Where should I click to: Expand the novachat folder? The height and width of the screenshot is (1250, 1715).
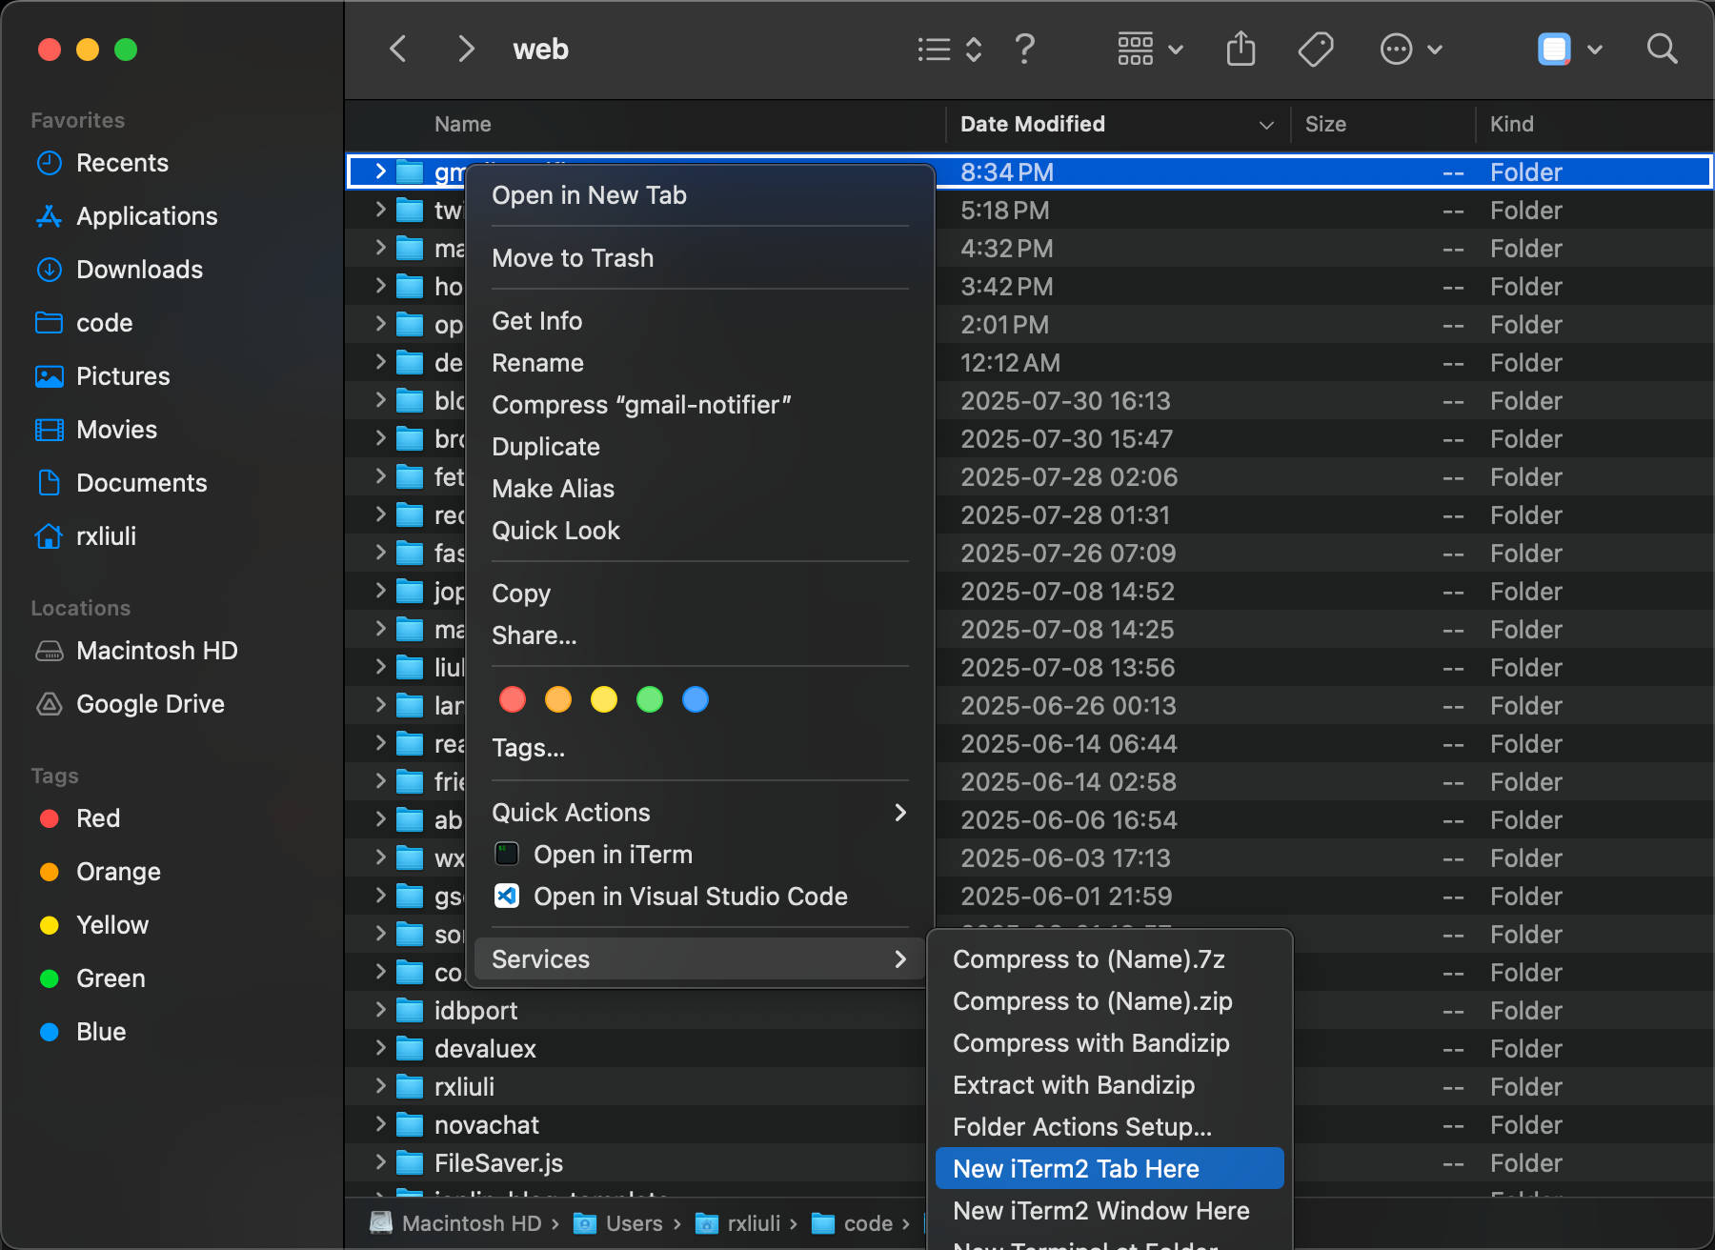(380, 1124)
